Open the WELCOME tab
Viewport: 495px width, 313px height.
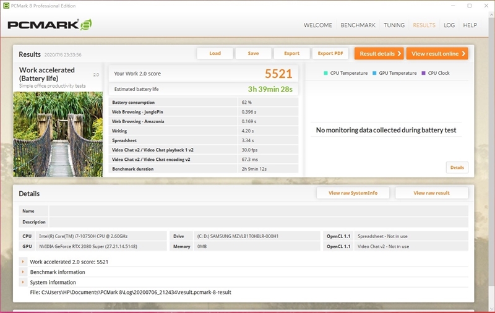click(317, 25)
